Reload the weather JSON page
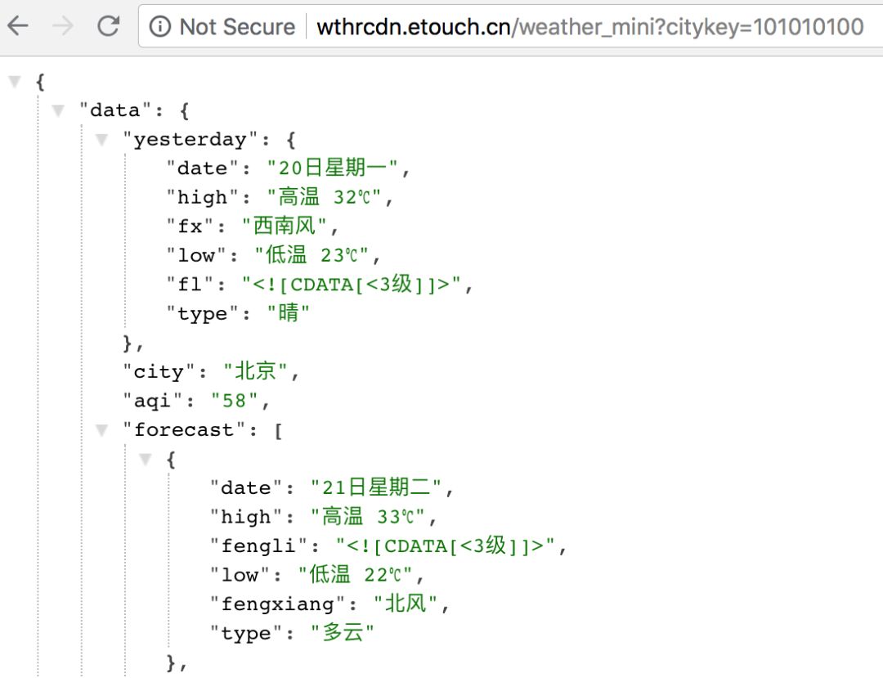This screenshot has width=883, height=678. click(108, 26)
